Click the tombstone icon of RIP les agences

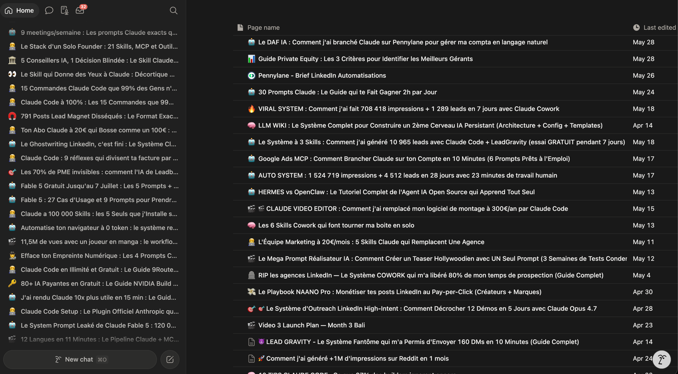(251, 275)
